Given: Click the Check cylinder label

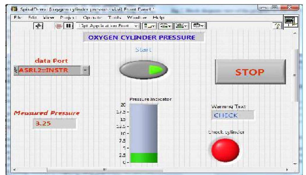Looking at the screenshot, I should [x=226, y=132].
